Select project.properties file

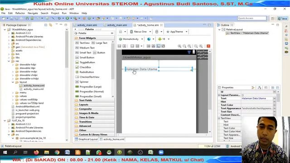point(25,117)
